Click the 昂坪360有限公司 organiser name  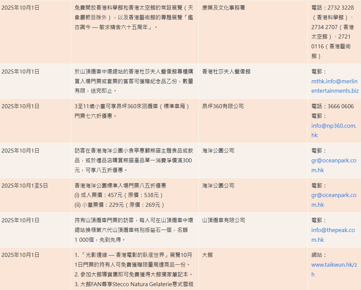pyautogui.click(x=223, y=106)
